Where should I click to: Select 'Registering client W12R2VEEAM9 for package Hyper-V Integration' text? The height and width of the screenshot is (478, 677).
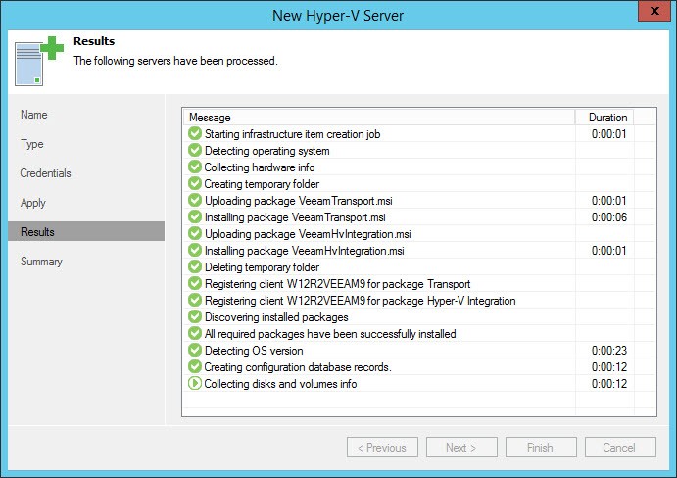[361, 301]
